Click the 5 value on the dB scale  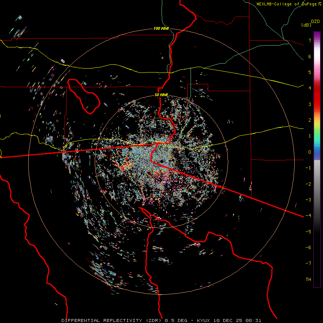(x=310, y=72)
